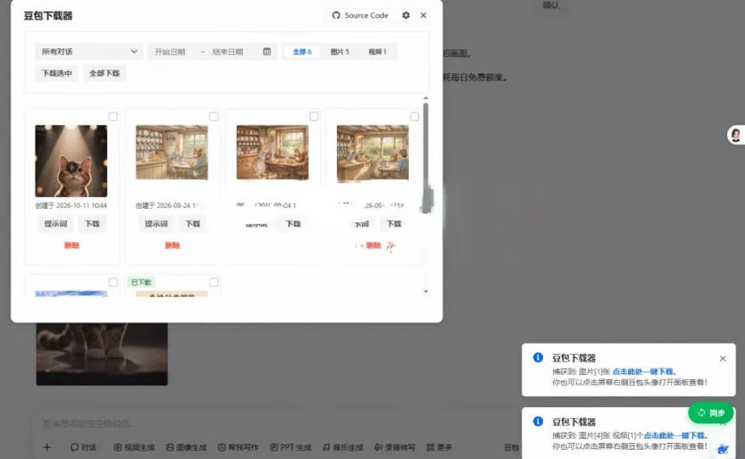This screenshot has height=459, width=745.
Task: Click the dialog scrollbar down arrow
Action: [426, 291]
